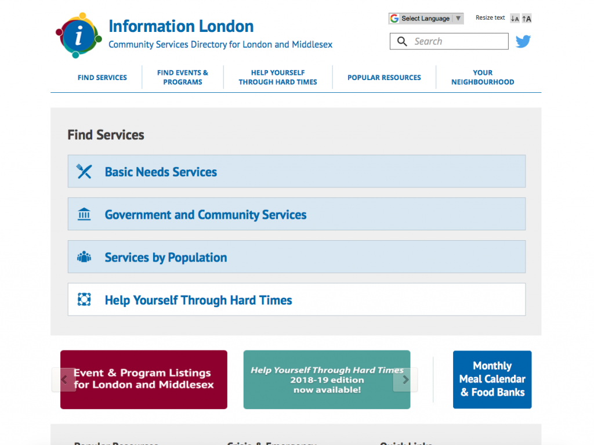
Task: Open Event & Program Listings banner
Action: [x=144, y=379]
